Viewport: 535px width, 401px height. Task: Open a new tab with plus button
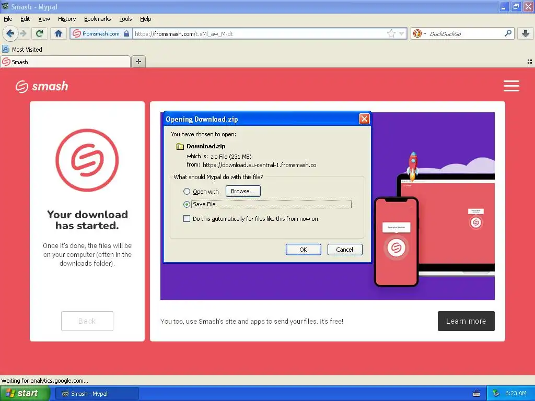(x=138, y=62)
